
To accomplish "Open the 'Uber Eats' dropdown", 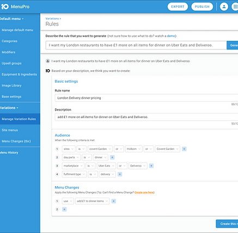I will pos(106,165).
